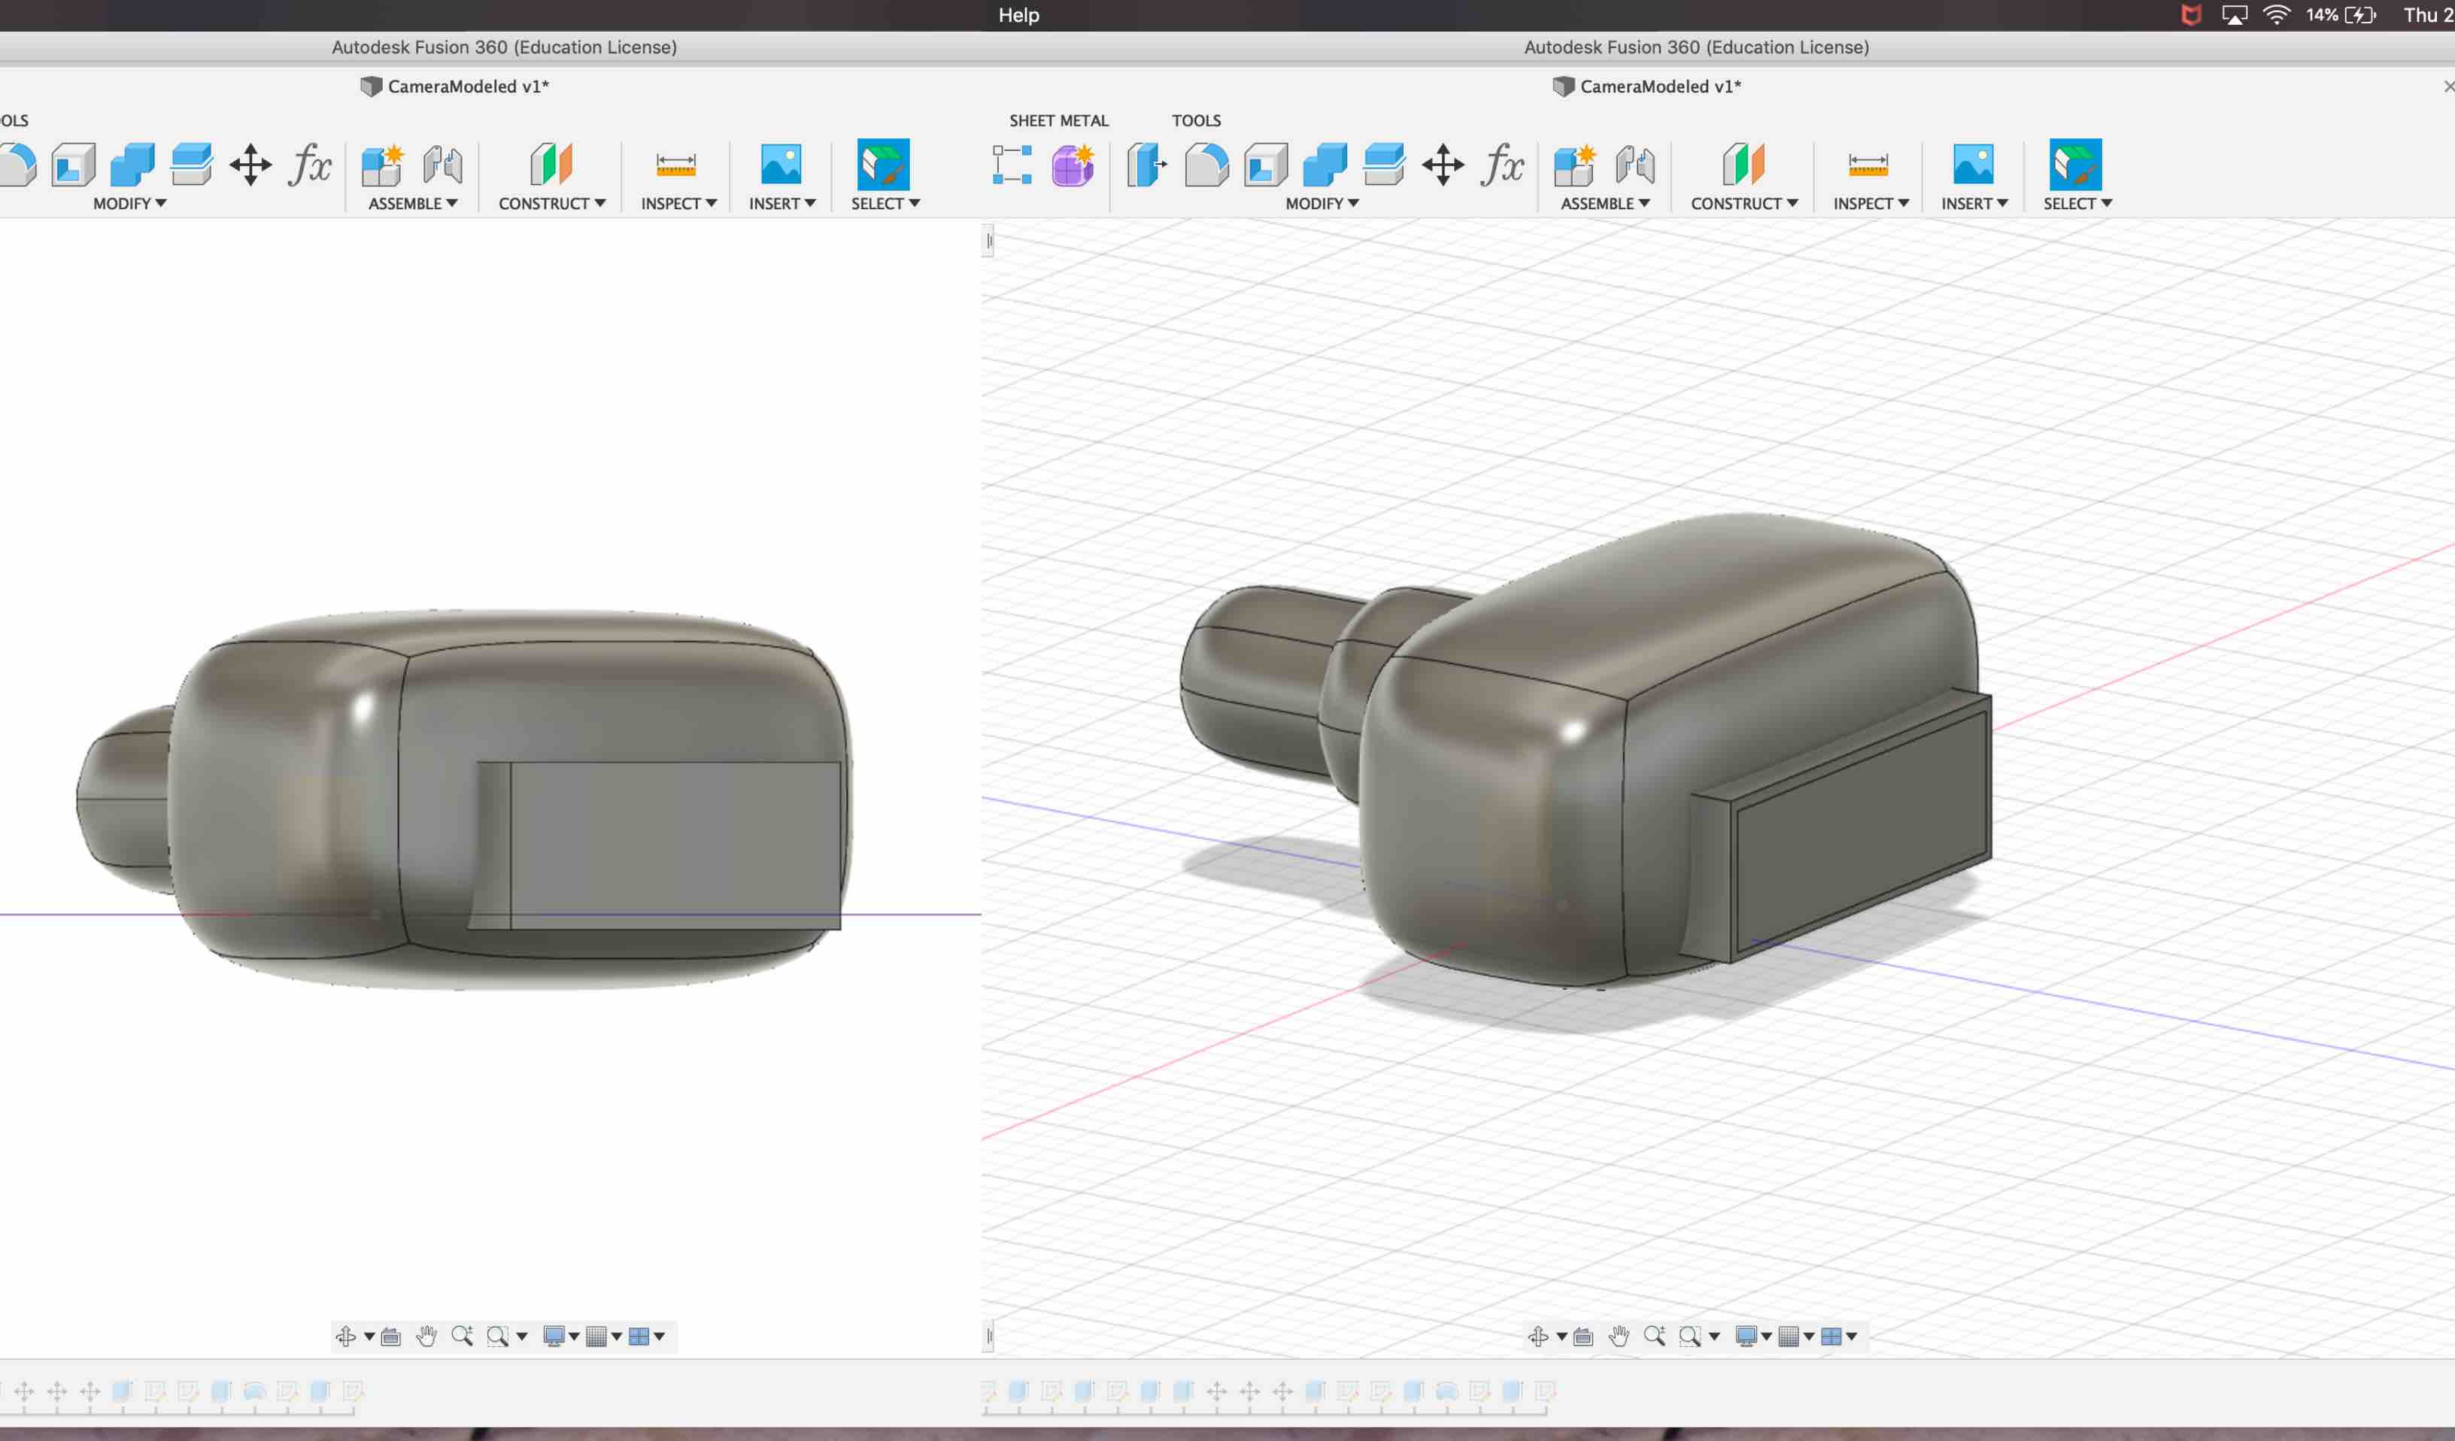Click the Wi-Fi icon in macOS menu bar
Screen dimensions: 2455x1441
tap(2276, 14)
